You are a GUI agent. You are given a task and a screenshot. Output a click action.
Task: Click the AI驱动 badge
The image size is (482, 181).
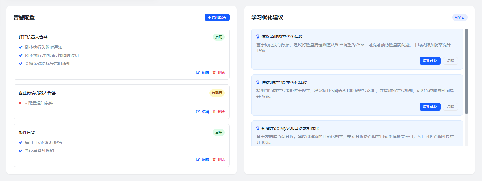[460, 17]
